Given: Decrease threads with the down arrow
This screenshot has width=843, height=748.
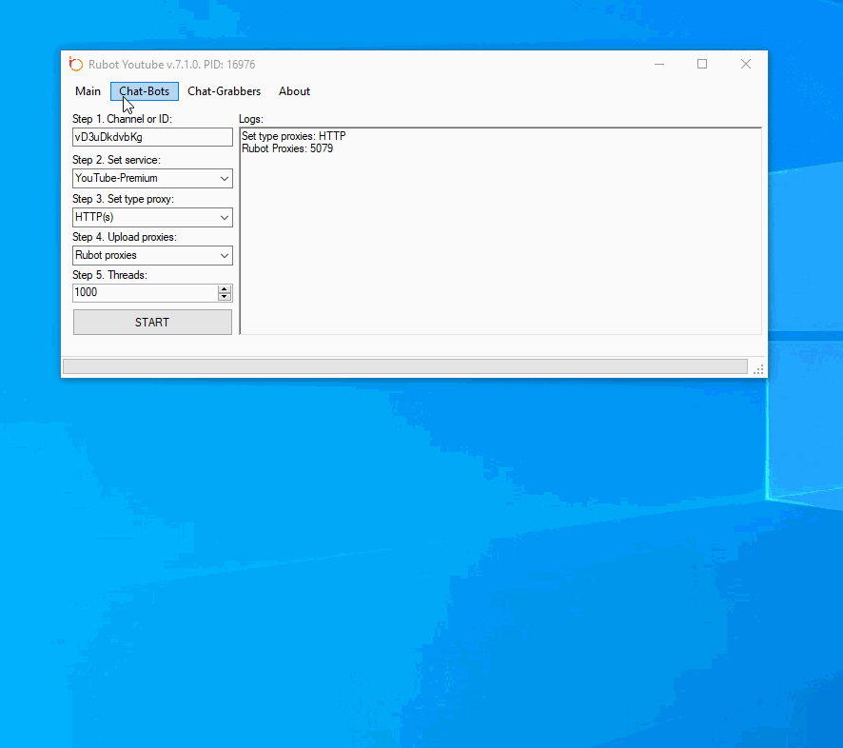Looking at the screenshot, I should tap(225, 297).
